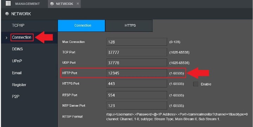Click the HTTP Port label
This screenshot has width=253, height=127.
tap(70, 73)
